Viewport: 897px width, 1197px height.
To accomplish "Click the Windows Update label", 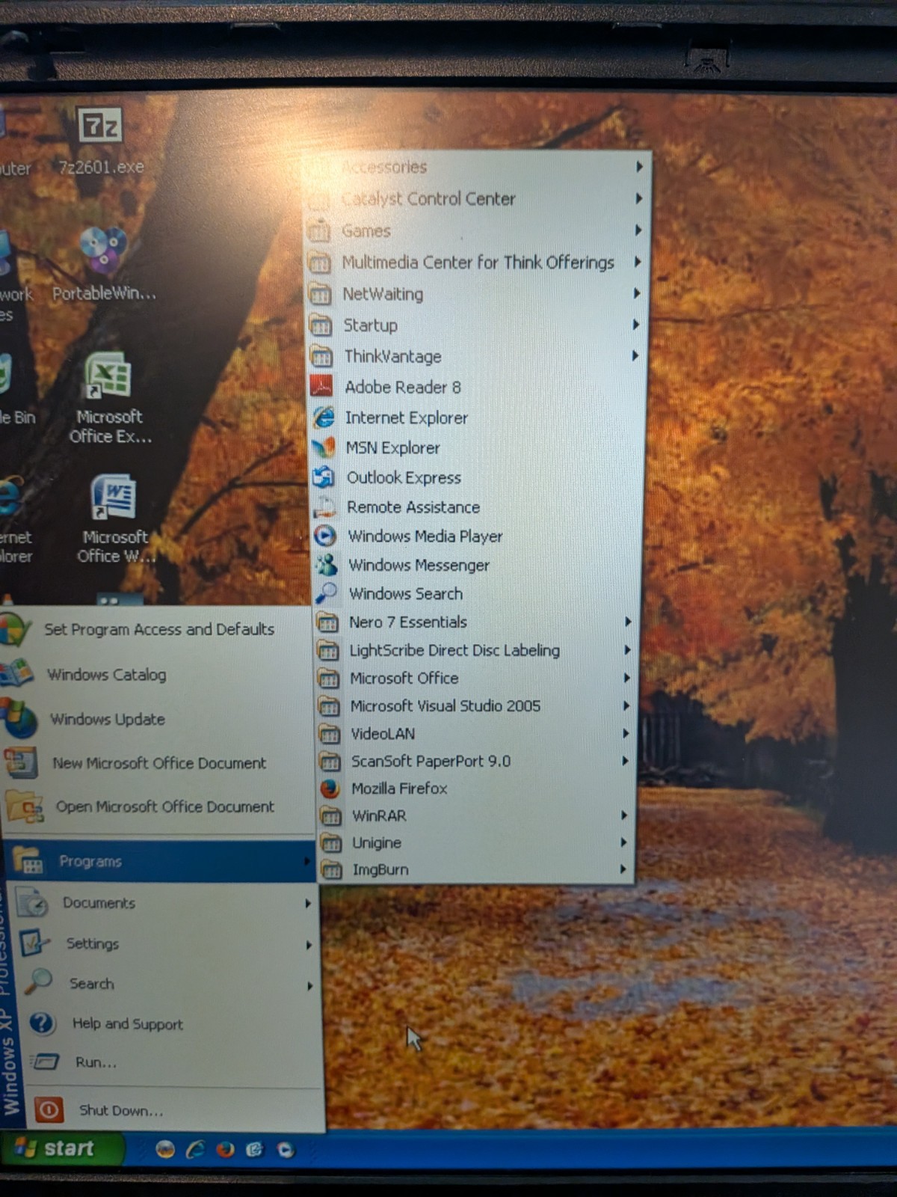I will [x=108, y=719].
